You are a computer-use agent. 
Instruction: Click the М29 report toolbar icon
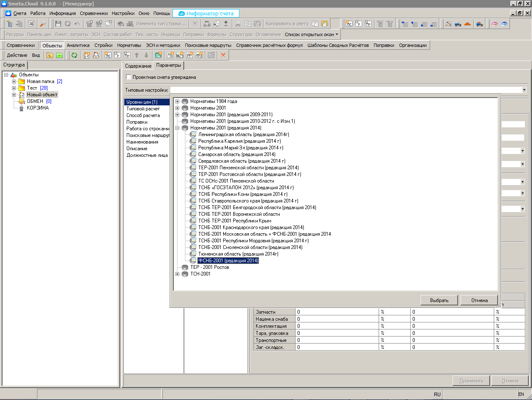(180, 55)
